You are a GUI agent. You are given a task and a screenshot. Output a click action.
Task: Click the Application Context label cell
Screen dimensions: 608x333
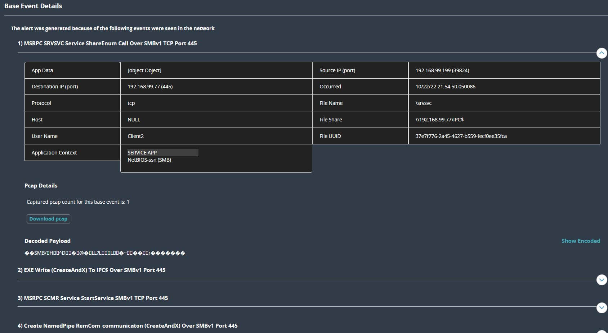coord(72,153)
